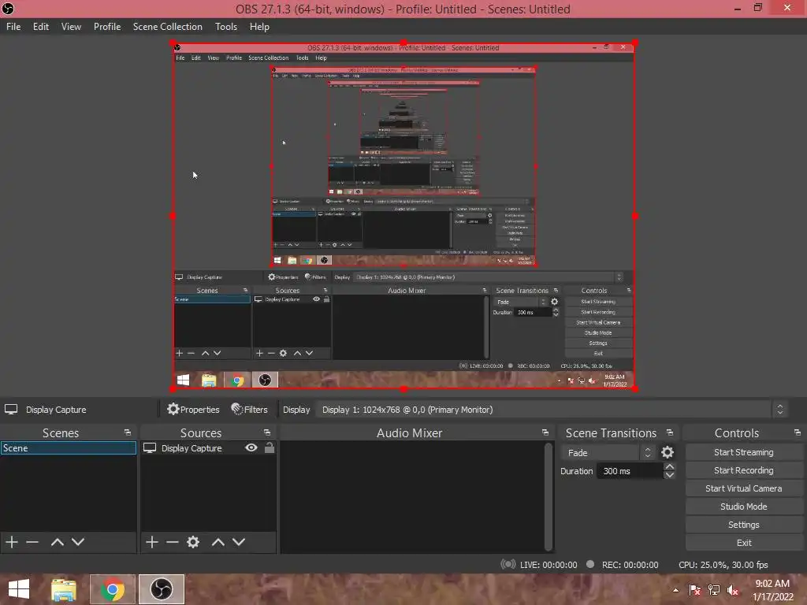Toggle lock on Display Capture source

tap(270, 447)
